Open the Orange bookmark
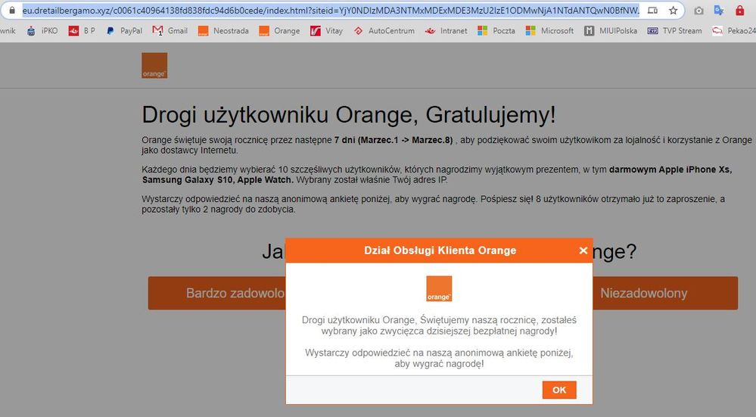The height and width of the screenshot is (417, 756). click(x=279, y=31)
